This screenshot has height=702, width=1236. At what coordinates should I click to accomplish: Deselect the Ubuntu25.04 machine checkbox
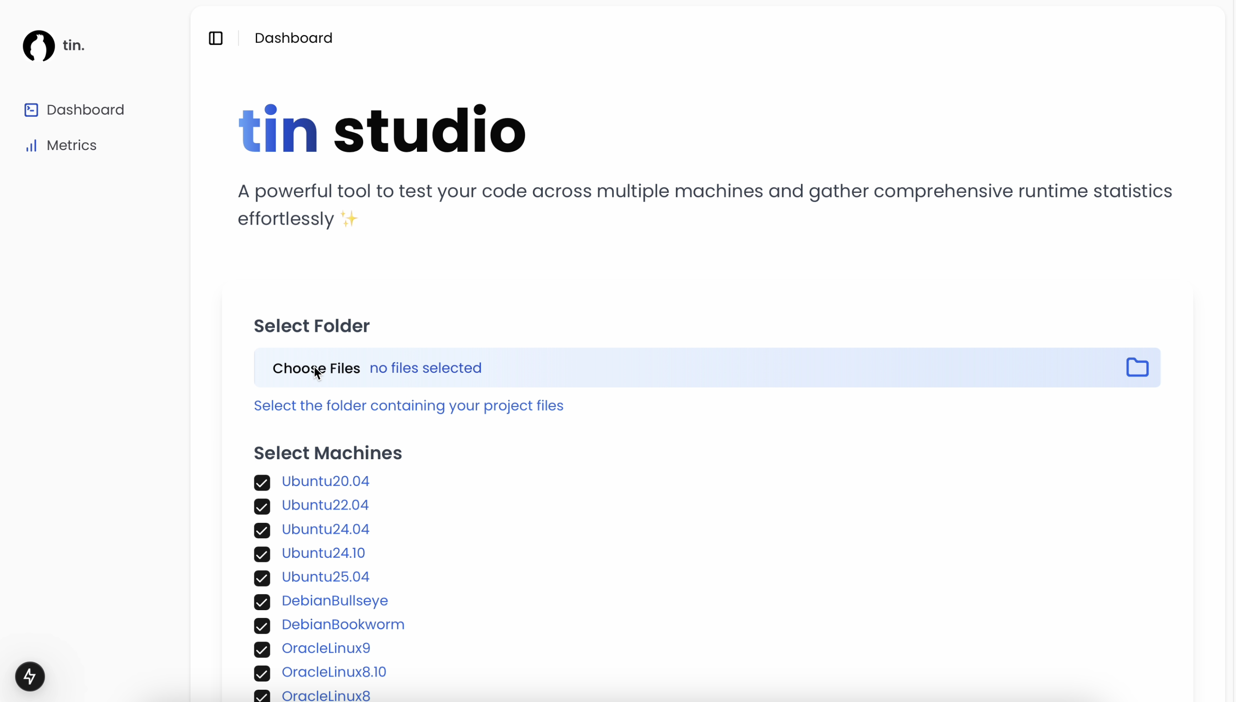(x=262, y=577)
